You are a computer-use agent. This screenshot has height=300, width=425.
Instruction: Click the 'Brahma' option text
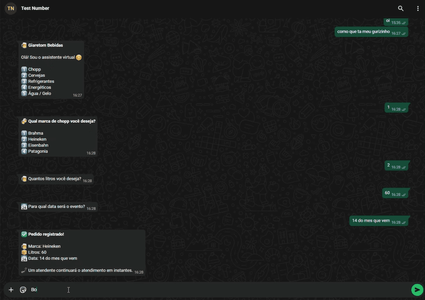coord(36,133)
